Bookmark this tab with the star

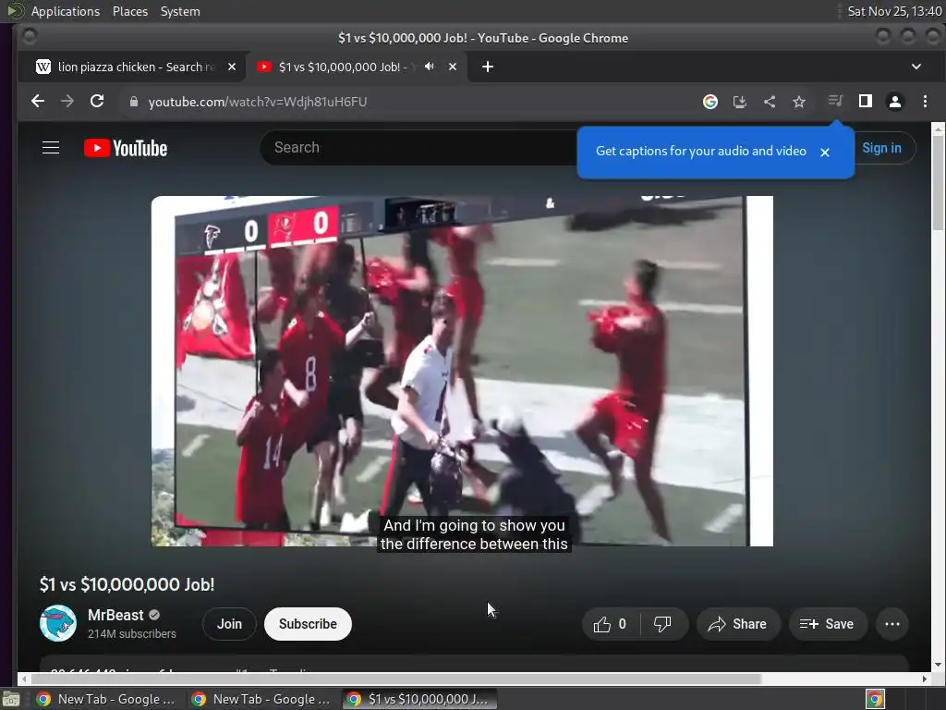click(x=799, y=102)
